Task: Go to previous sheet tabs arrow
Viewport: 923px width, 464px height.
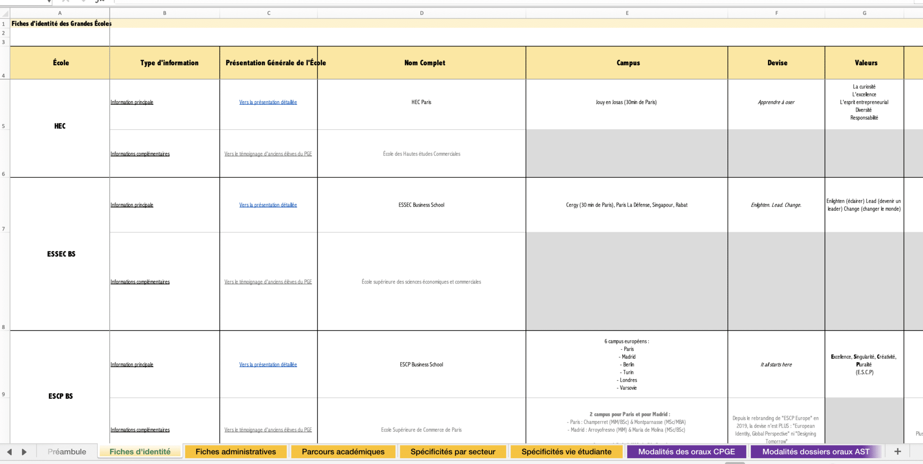Action: click(x=9, y=452)
